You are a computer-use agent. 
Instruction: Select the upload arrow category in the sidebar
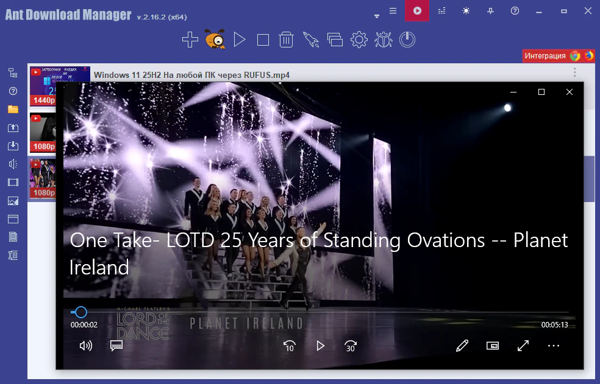pos(13,128)
